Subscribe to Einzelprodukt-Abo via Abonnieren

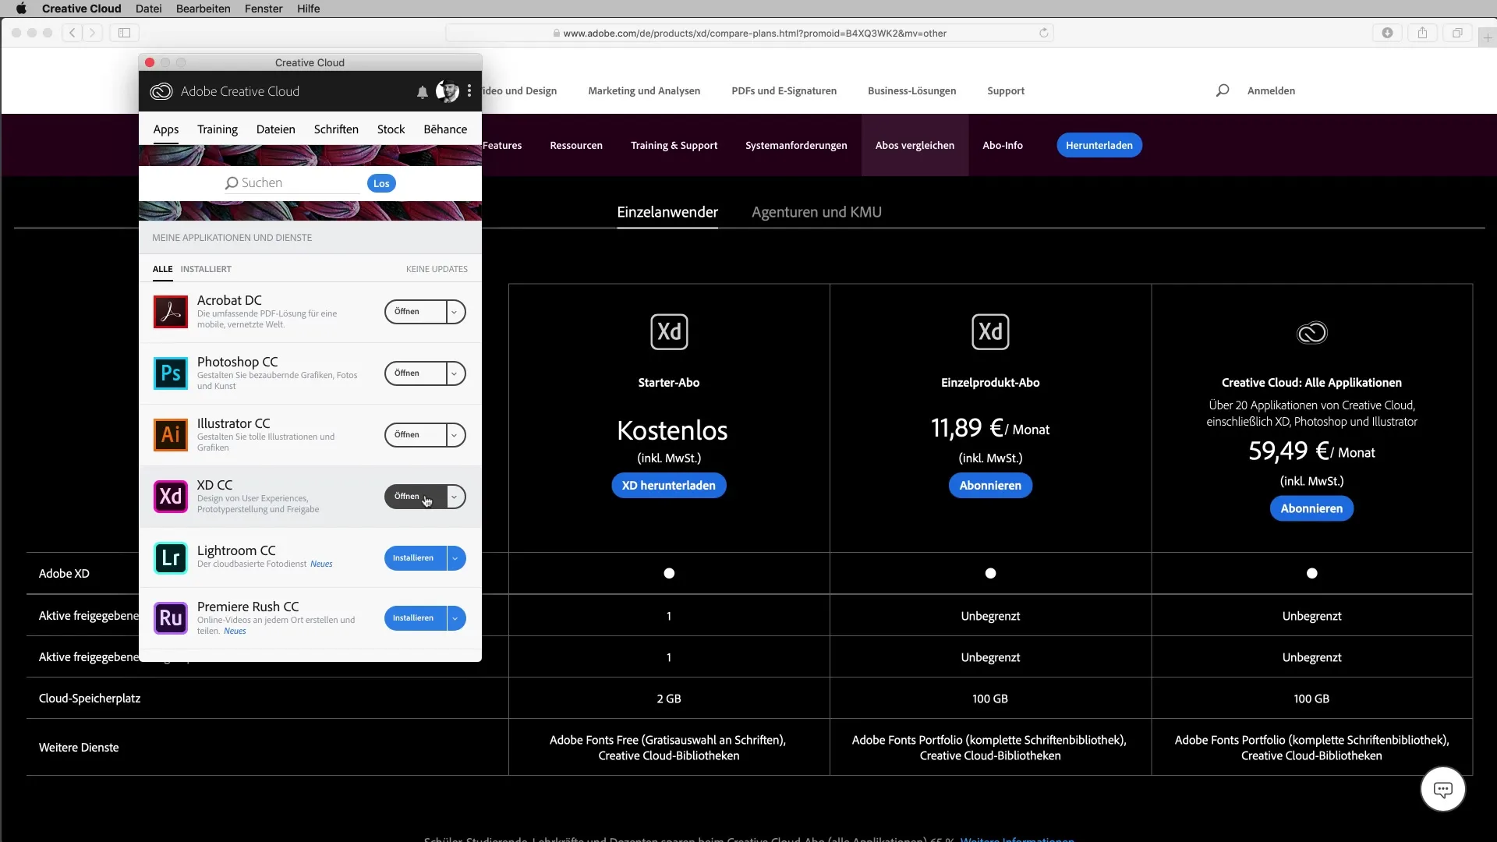tap(990, 486)
